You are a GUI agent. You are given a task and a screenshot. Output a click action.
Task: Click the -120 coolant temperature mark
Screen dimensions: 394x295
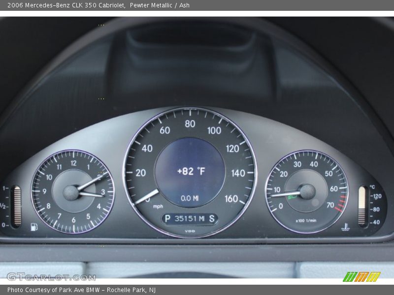coord(376,196)
